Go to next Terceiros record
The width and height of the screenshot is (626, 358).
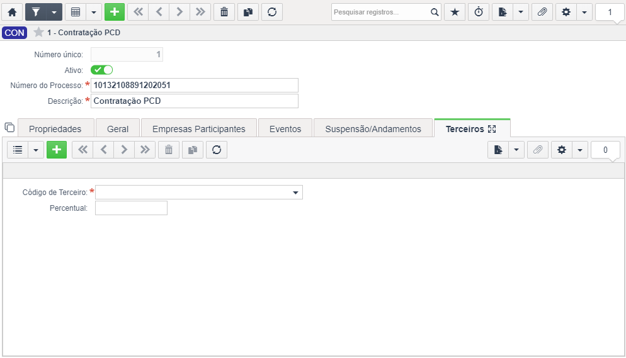[124, 150]
